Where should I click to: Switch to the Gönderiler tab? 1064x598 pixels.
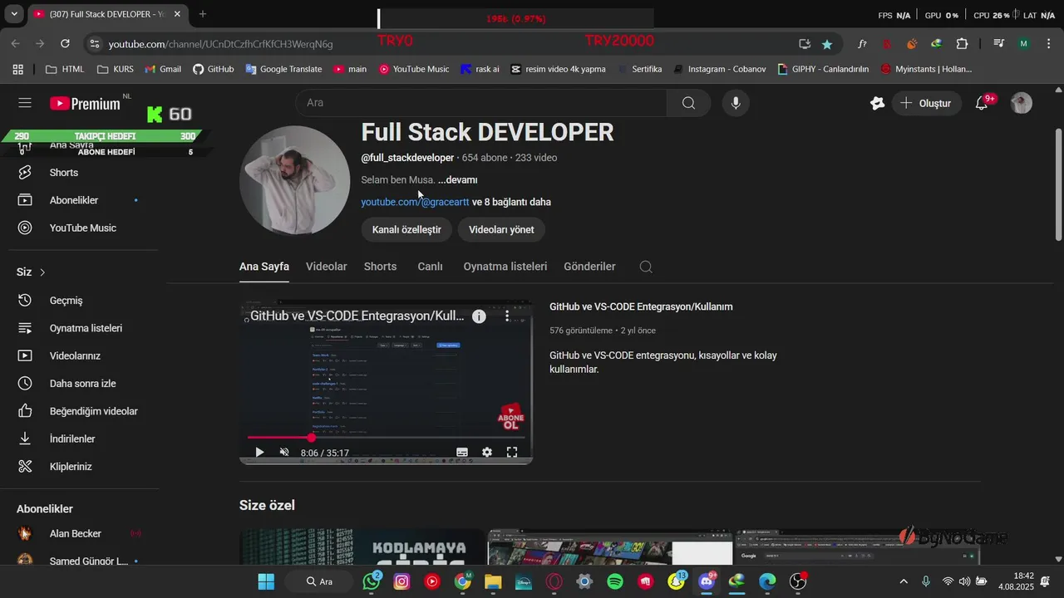[589, 267]
